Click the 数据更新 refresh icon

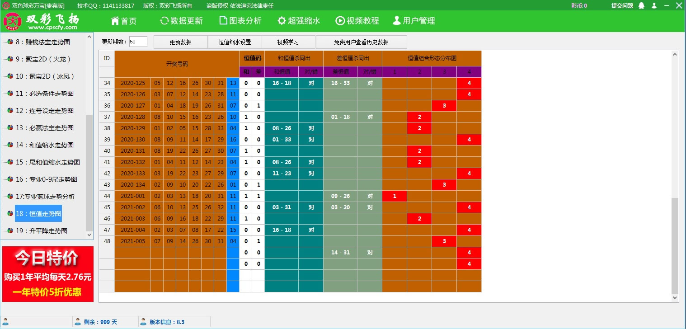point(164,21)
